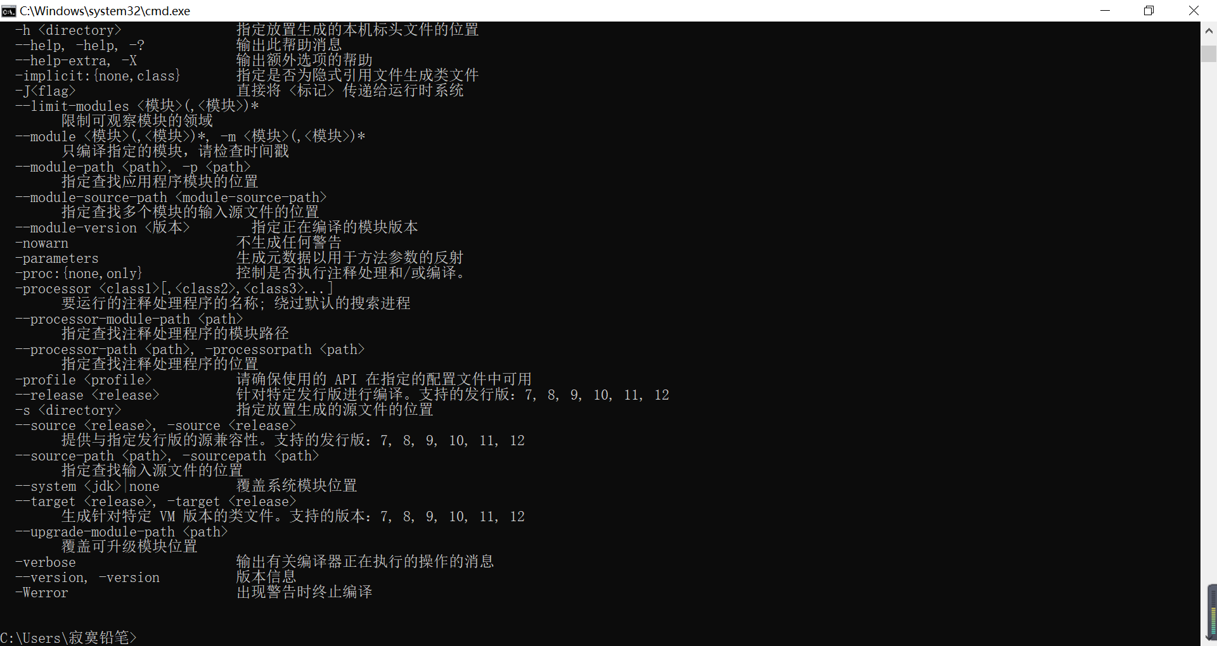Click the --help-extra, -X line
The width and height of the screenshot is (1217, 646).
[193, 61]
